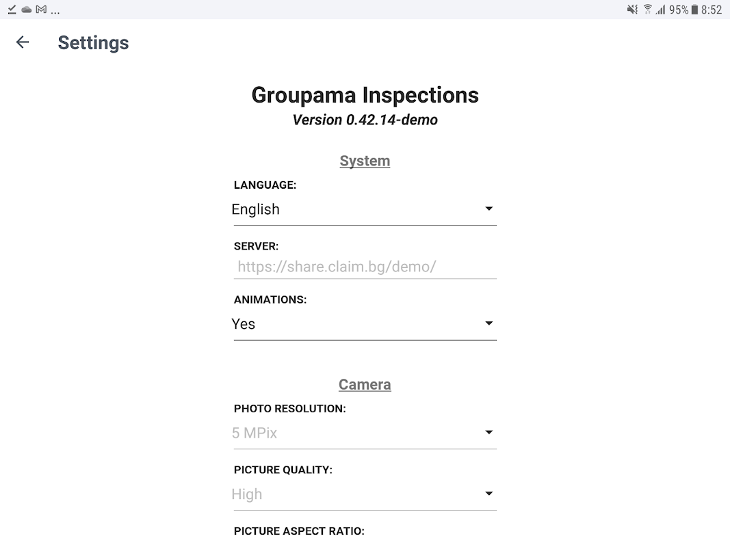This screenshot has width=730, height=547.
Task: Expand the Animations dropdown arrow
Action: click(x=488, y=323)
